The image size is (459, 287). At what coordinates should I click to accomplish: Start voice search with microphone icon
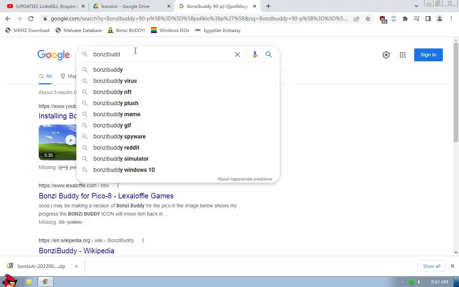[x=255, y=55]
